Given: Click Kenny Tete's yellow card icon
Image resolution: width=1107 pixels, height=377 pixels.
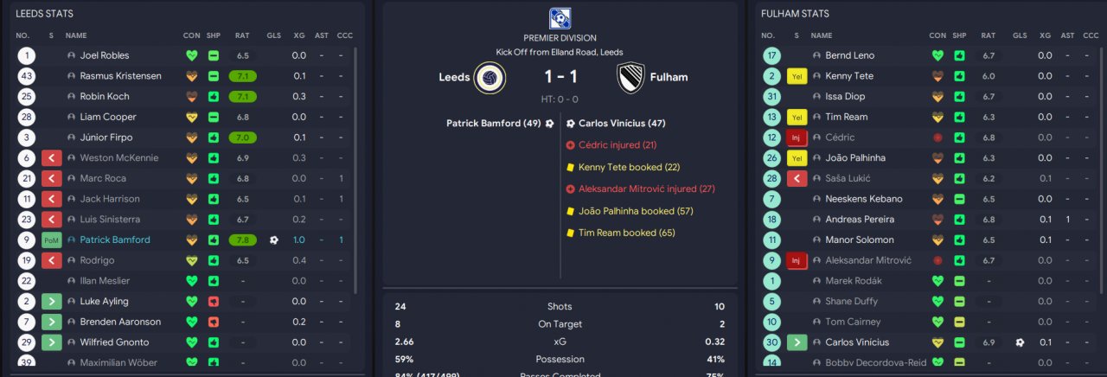Looking at the screenshot, I should [x=797, y=76].
